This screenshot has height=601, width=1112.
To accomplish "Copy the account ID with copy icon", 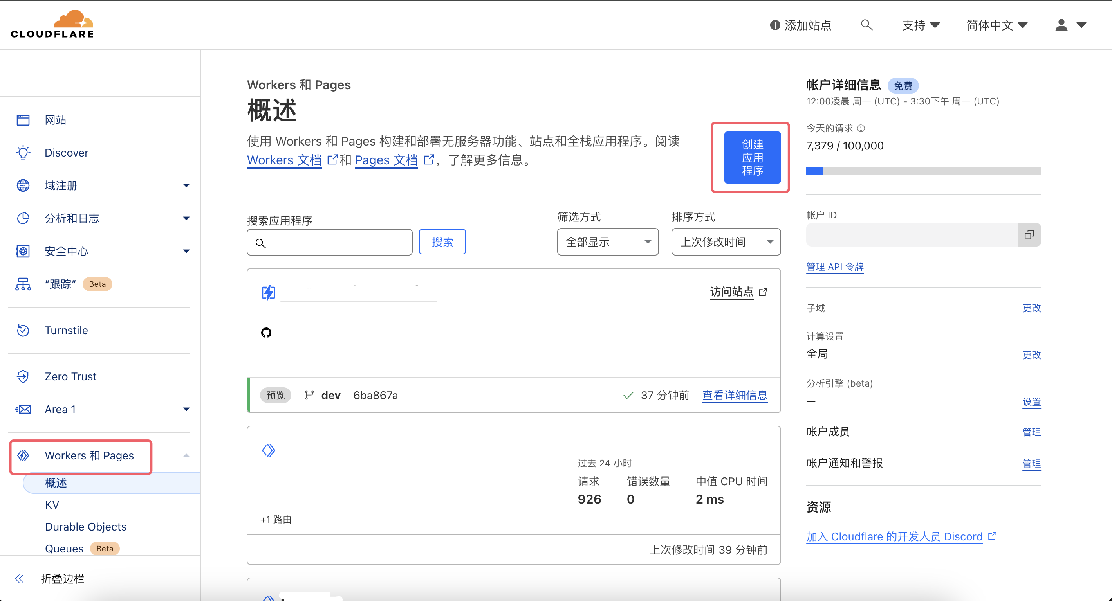I will (x=1029, y=235).
